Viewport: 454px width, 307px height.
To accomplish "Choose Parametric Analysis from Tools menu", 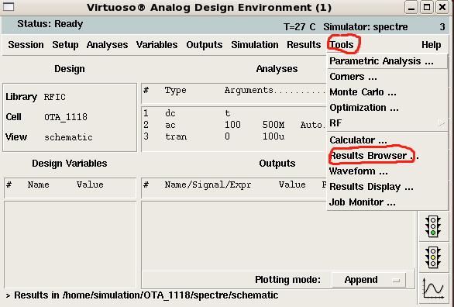I will [387, 61].
